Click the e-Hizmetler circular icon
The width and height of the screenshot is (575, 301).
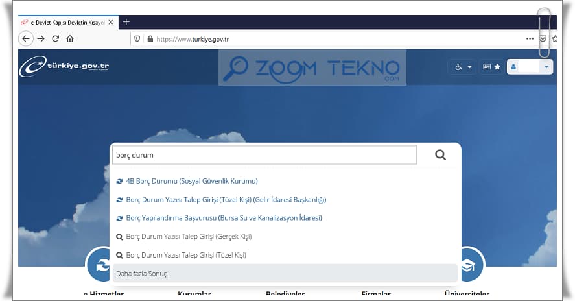(x=99, y=265)
